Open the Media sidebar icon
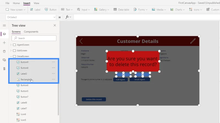This screenshot has height=123, width=220. (4, 60)
